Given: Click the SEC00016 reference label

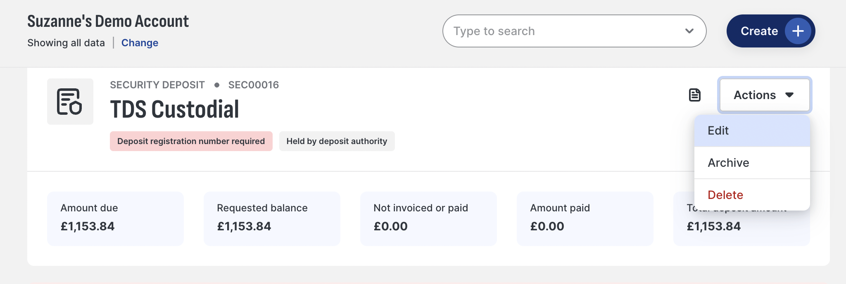Looking at the screenshot, I should [254, 85].
